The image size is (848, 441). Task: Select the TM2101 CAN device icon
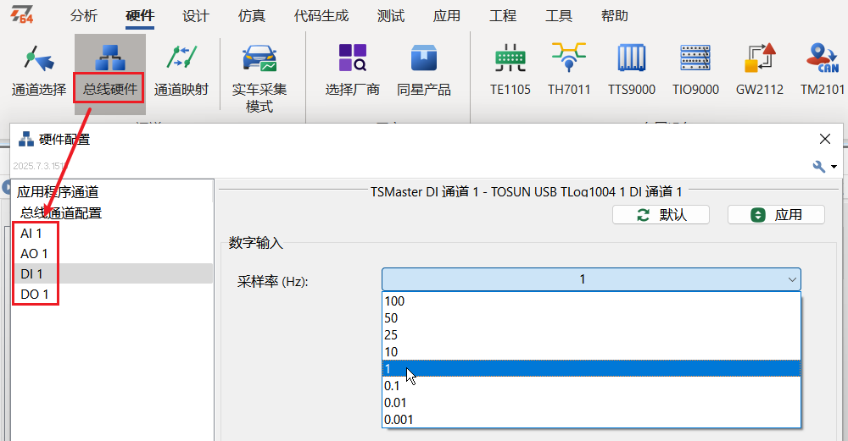tap(822, 58)
